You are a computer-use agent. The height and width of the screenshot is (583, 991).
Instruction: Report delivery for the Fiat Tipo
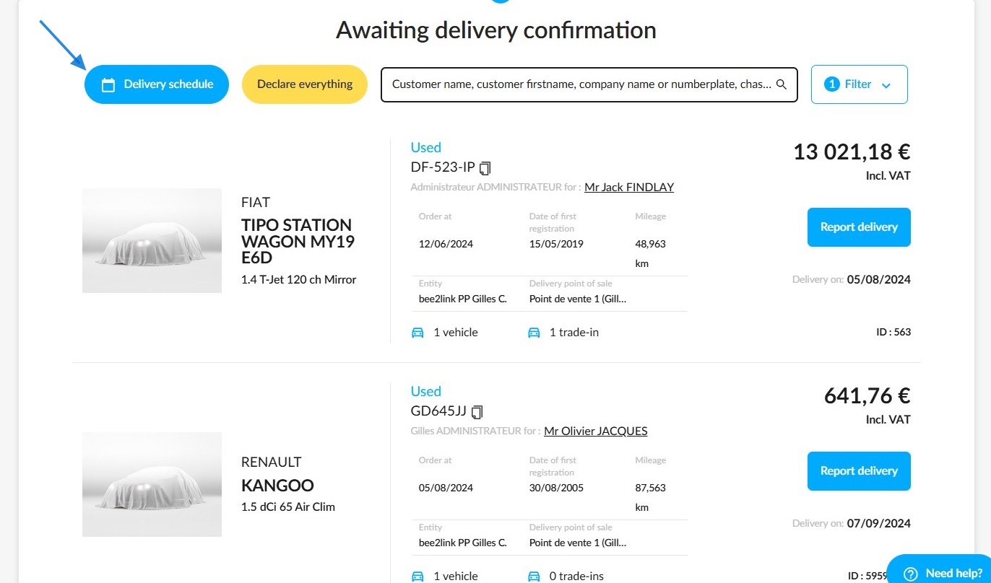(x=859, y=227)
